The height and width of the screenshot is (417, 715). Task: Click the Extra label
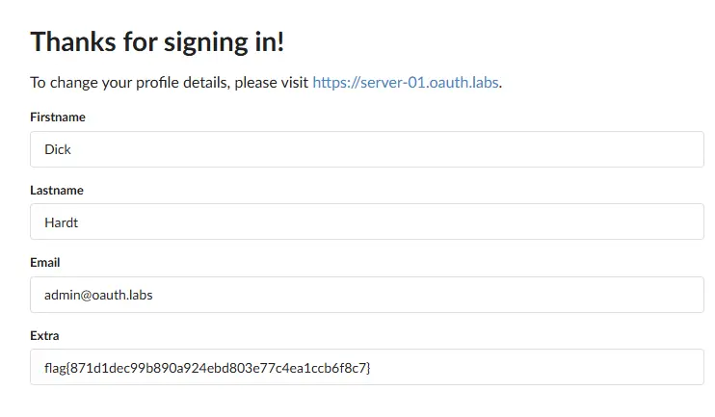click(44, 335)
